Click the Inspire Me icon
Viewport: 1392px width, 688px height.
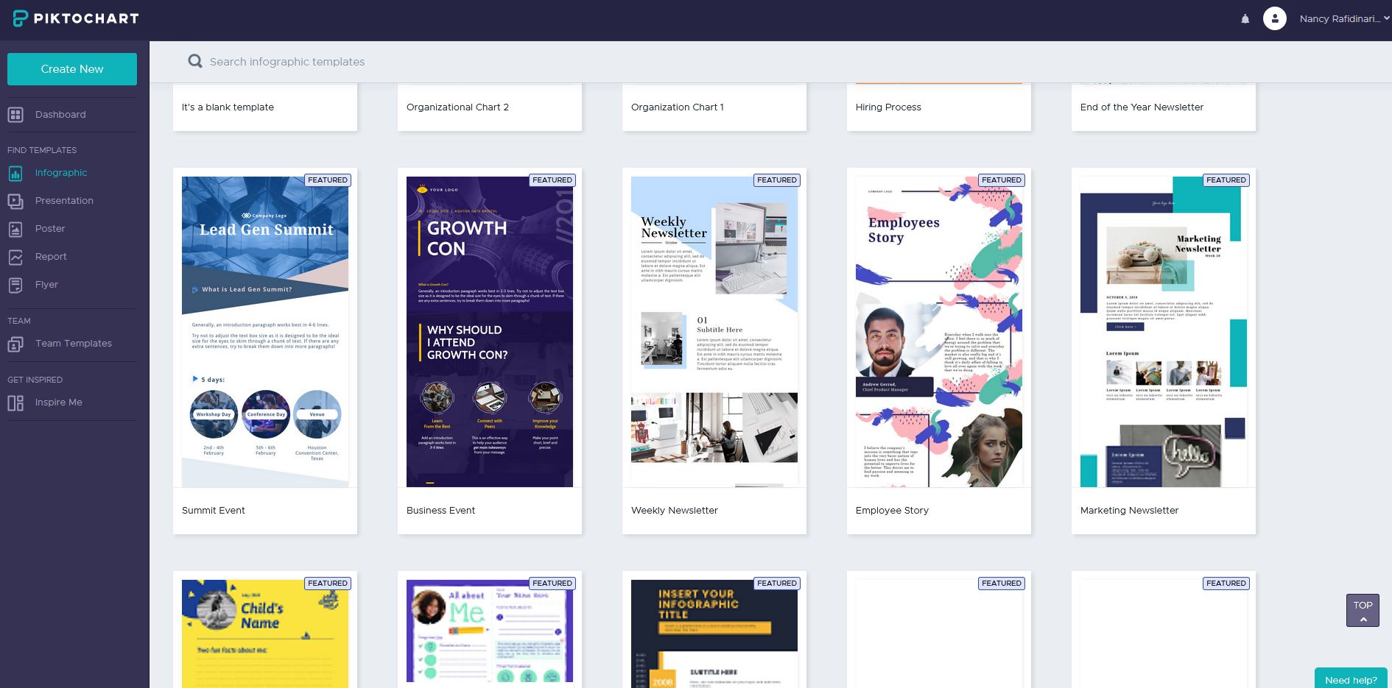[15, 402]
